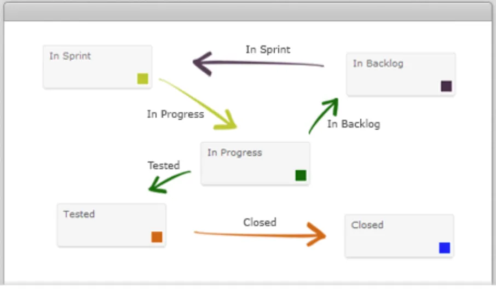The image size is (496, 289).
Task: Click the purple arrow pointing to In Sprint
Action: pos(257,63)
